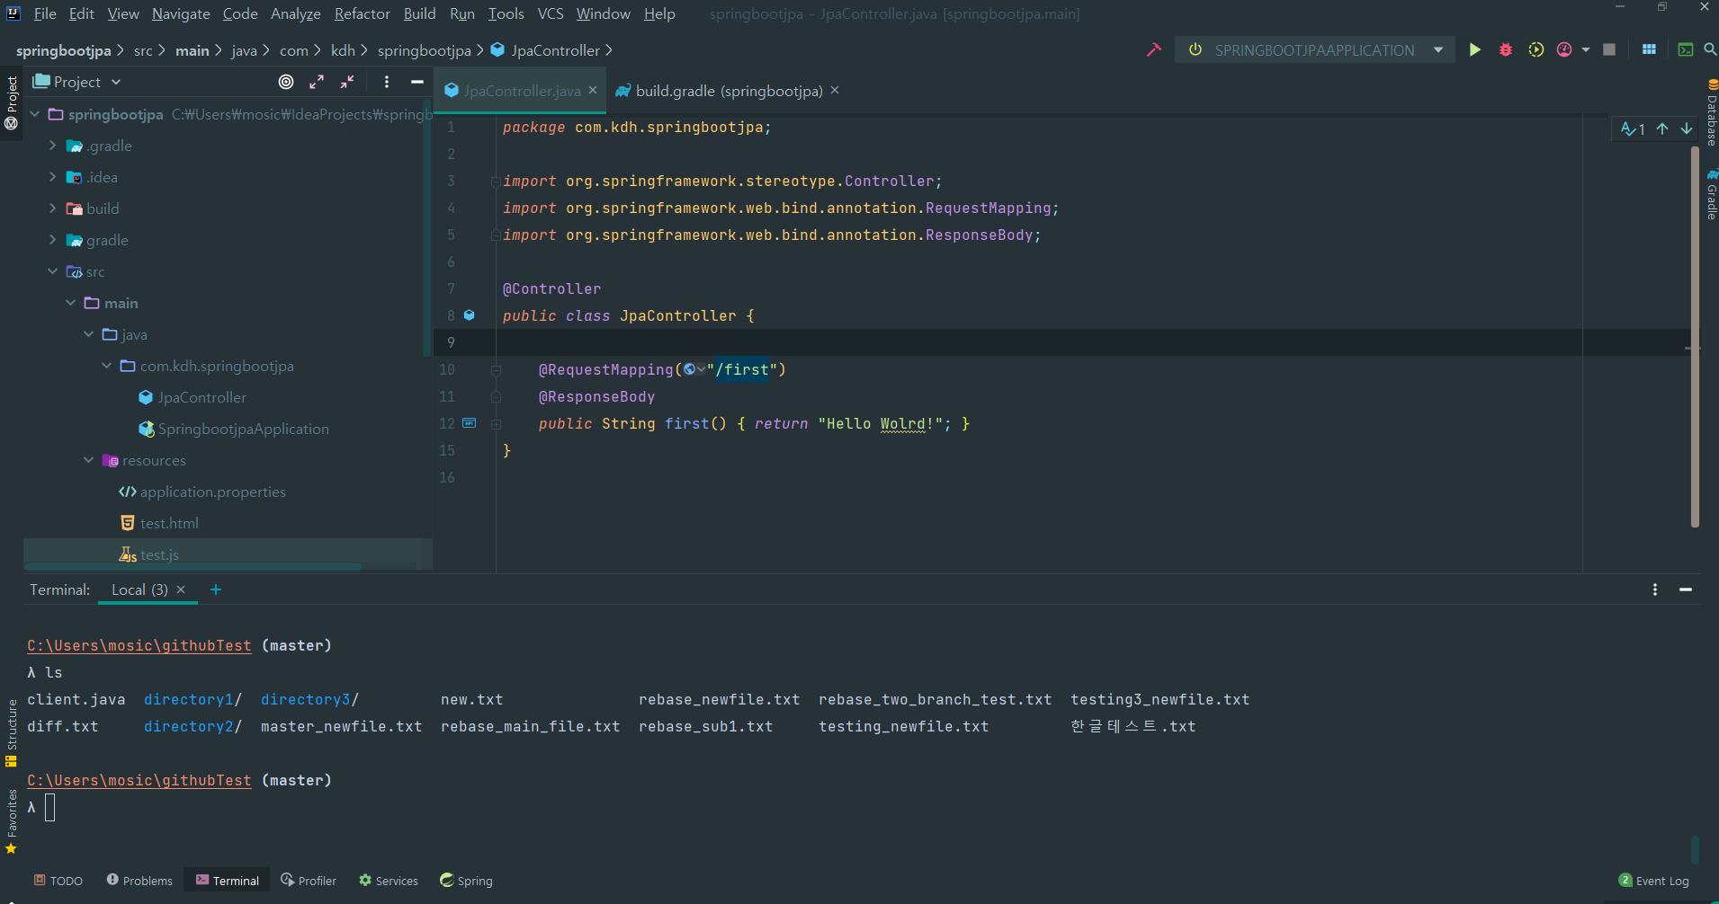This screenshot has width=1719, height=904.
Task: Close the Local (3) terminal tab
Action: [x=181, y=589]
